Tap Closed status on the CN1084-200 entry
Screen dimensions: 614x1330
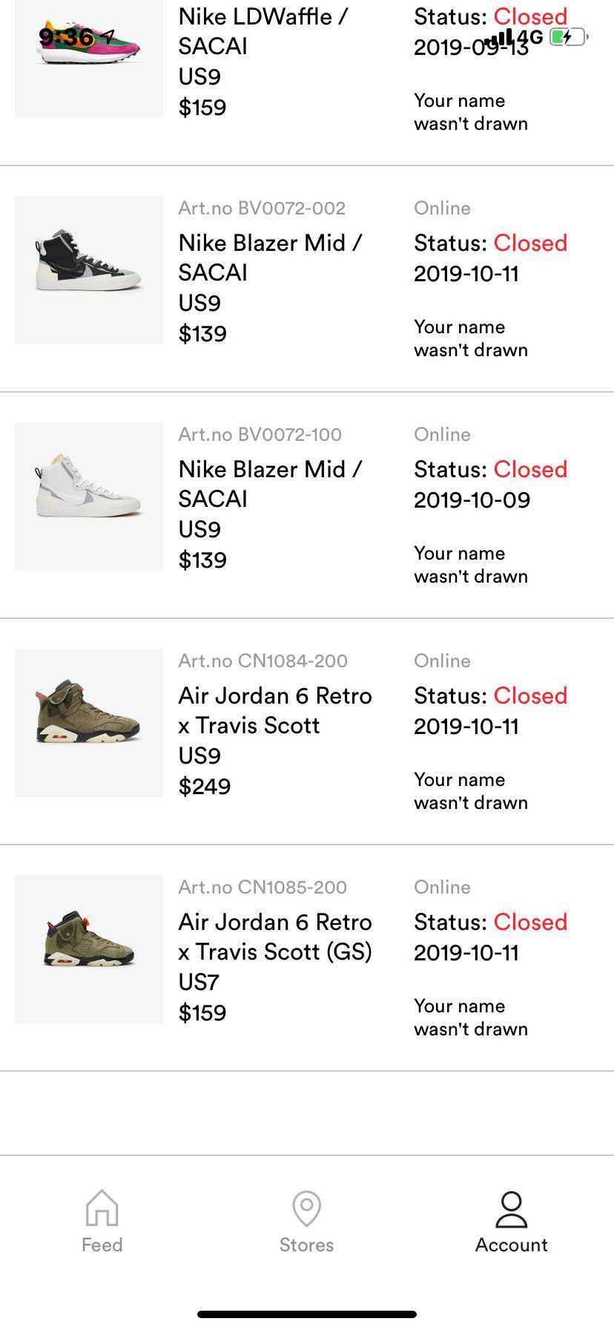[530, 695]
